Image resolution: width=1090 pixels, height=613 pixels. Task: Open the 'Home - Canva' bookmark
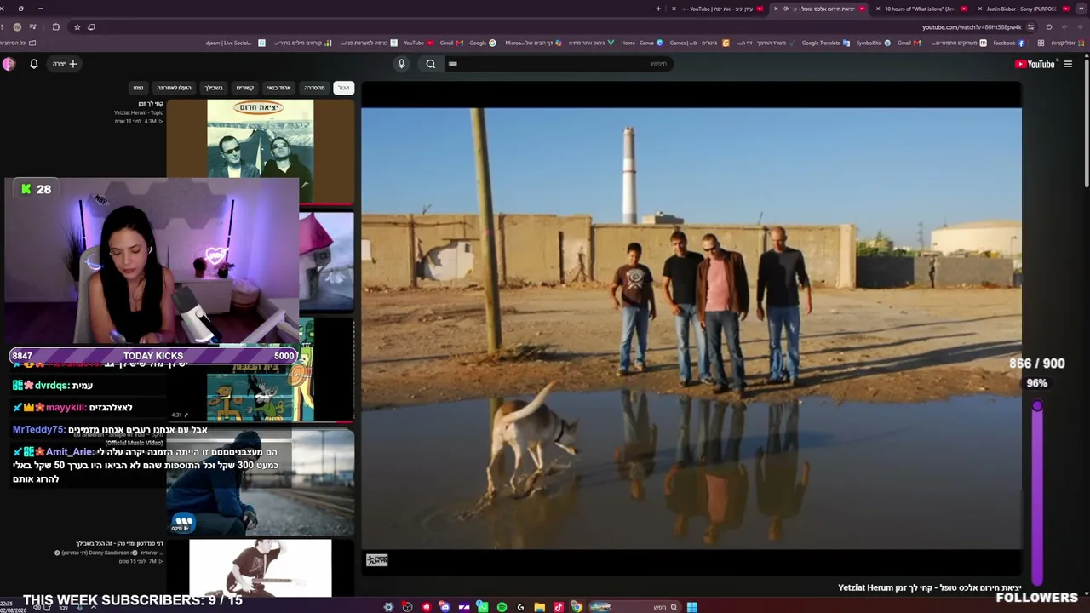pyautogui.click(x=642, y=43)
